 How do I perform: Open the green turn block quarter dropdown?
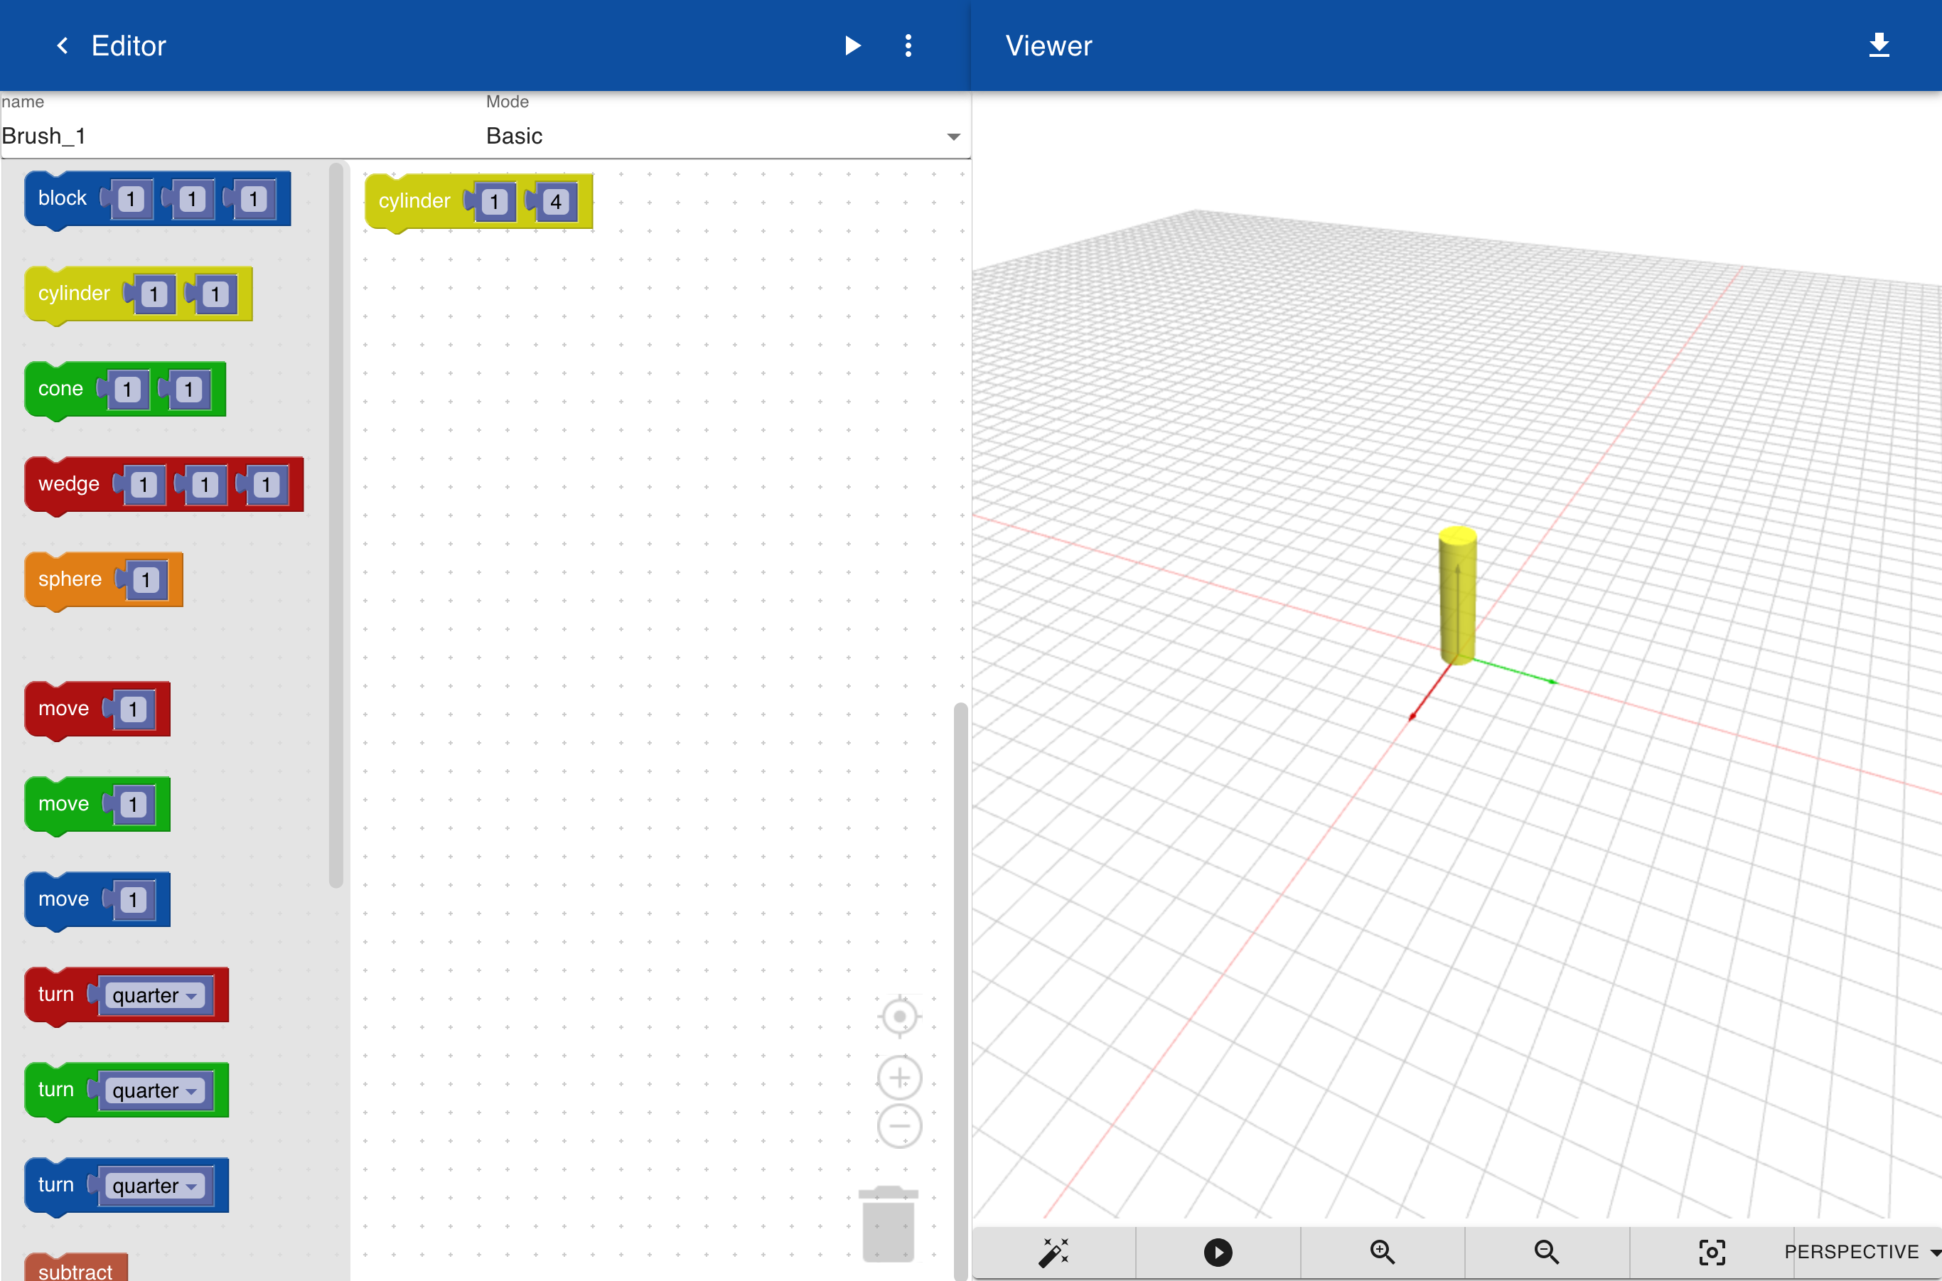tap(155, 1090)
